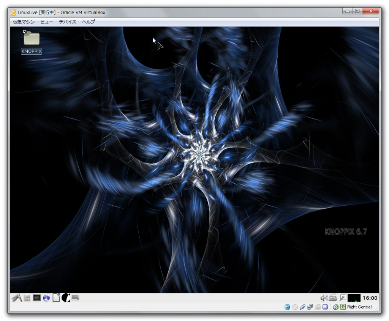The height and width of the screenshot is (321, 389).
Task: Click VirtualBox network adapters status icon
Action: tap(310, 307)
